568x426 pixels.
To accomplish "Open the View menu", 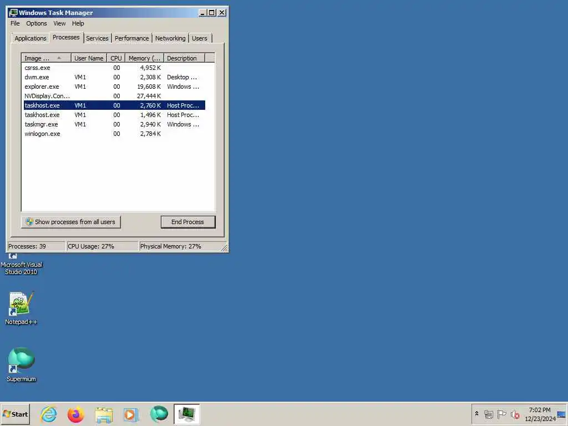I will 59,23.
